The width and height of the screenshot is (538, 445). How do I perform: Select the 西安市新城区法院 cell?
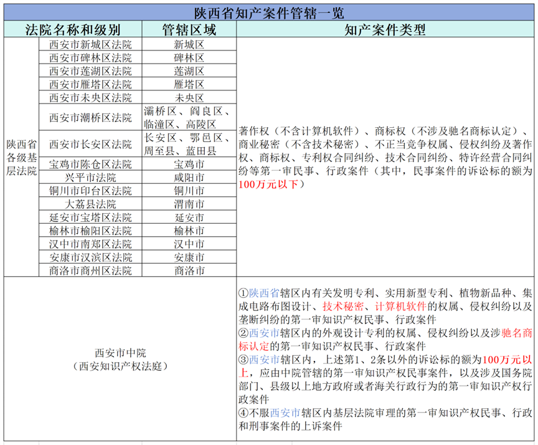(90, 45)
